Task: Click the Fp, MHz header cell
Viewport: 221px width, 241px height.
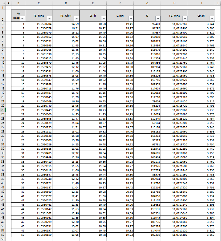Action: 174,16
